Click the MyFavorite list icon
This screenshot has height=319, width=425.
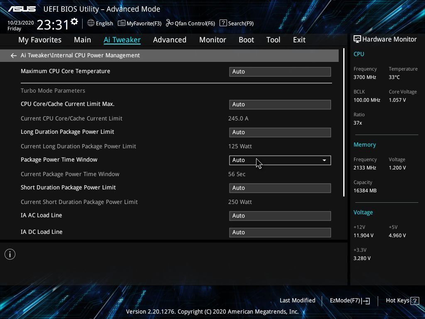click(x=122, y=23)
